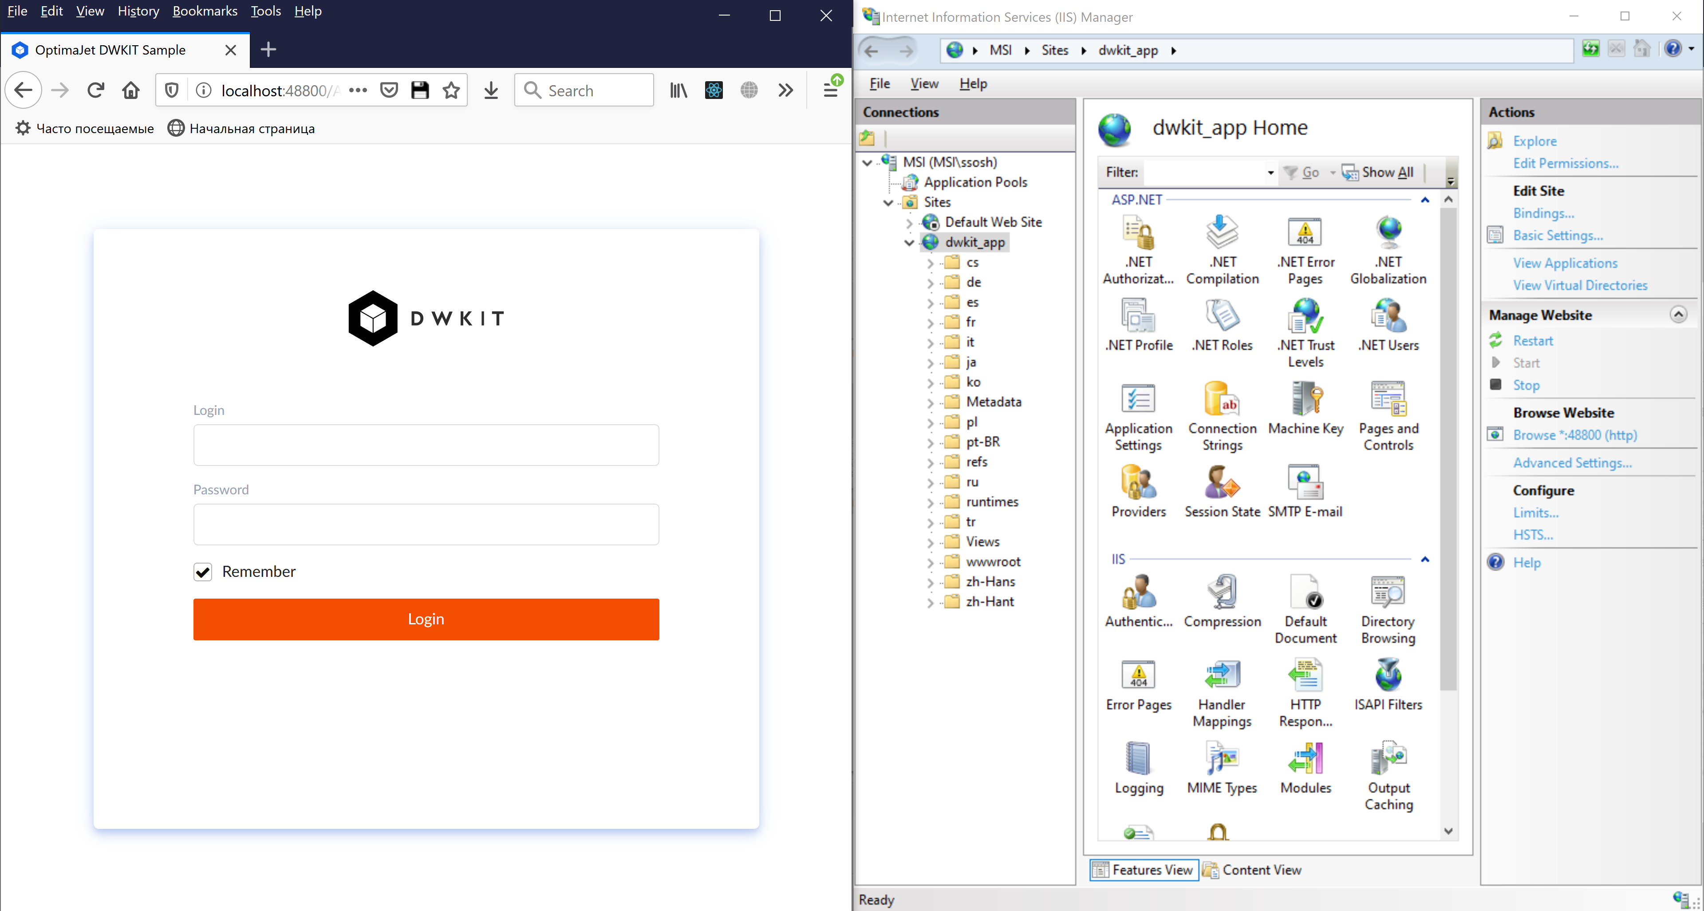Open Bindings link in Actions
The width and height of the screenshot is (1704, 911).
[x=1543, y=213]
